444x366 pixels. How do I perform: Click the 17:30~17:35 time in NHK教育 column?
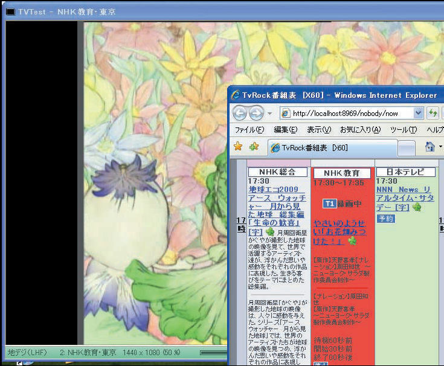pyautogui.click(x=338, y=182)
